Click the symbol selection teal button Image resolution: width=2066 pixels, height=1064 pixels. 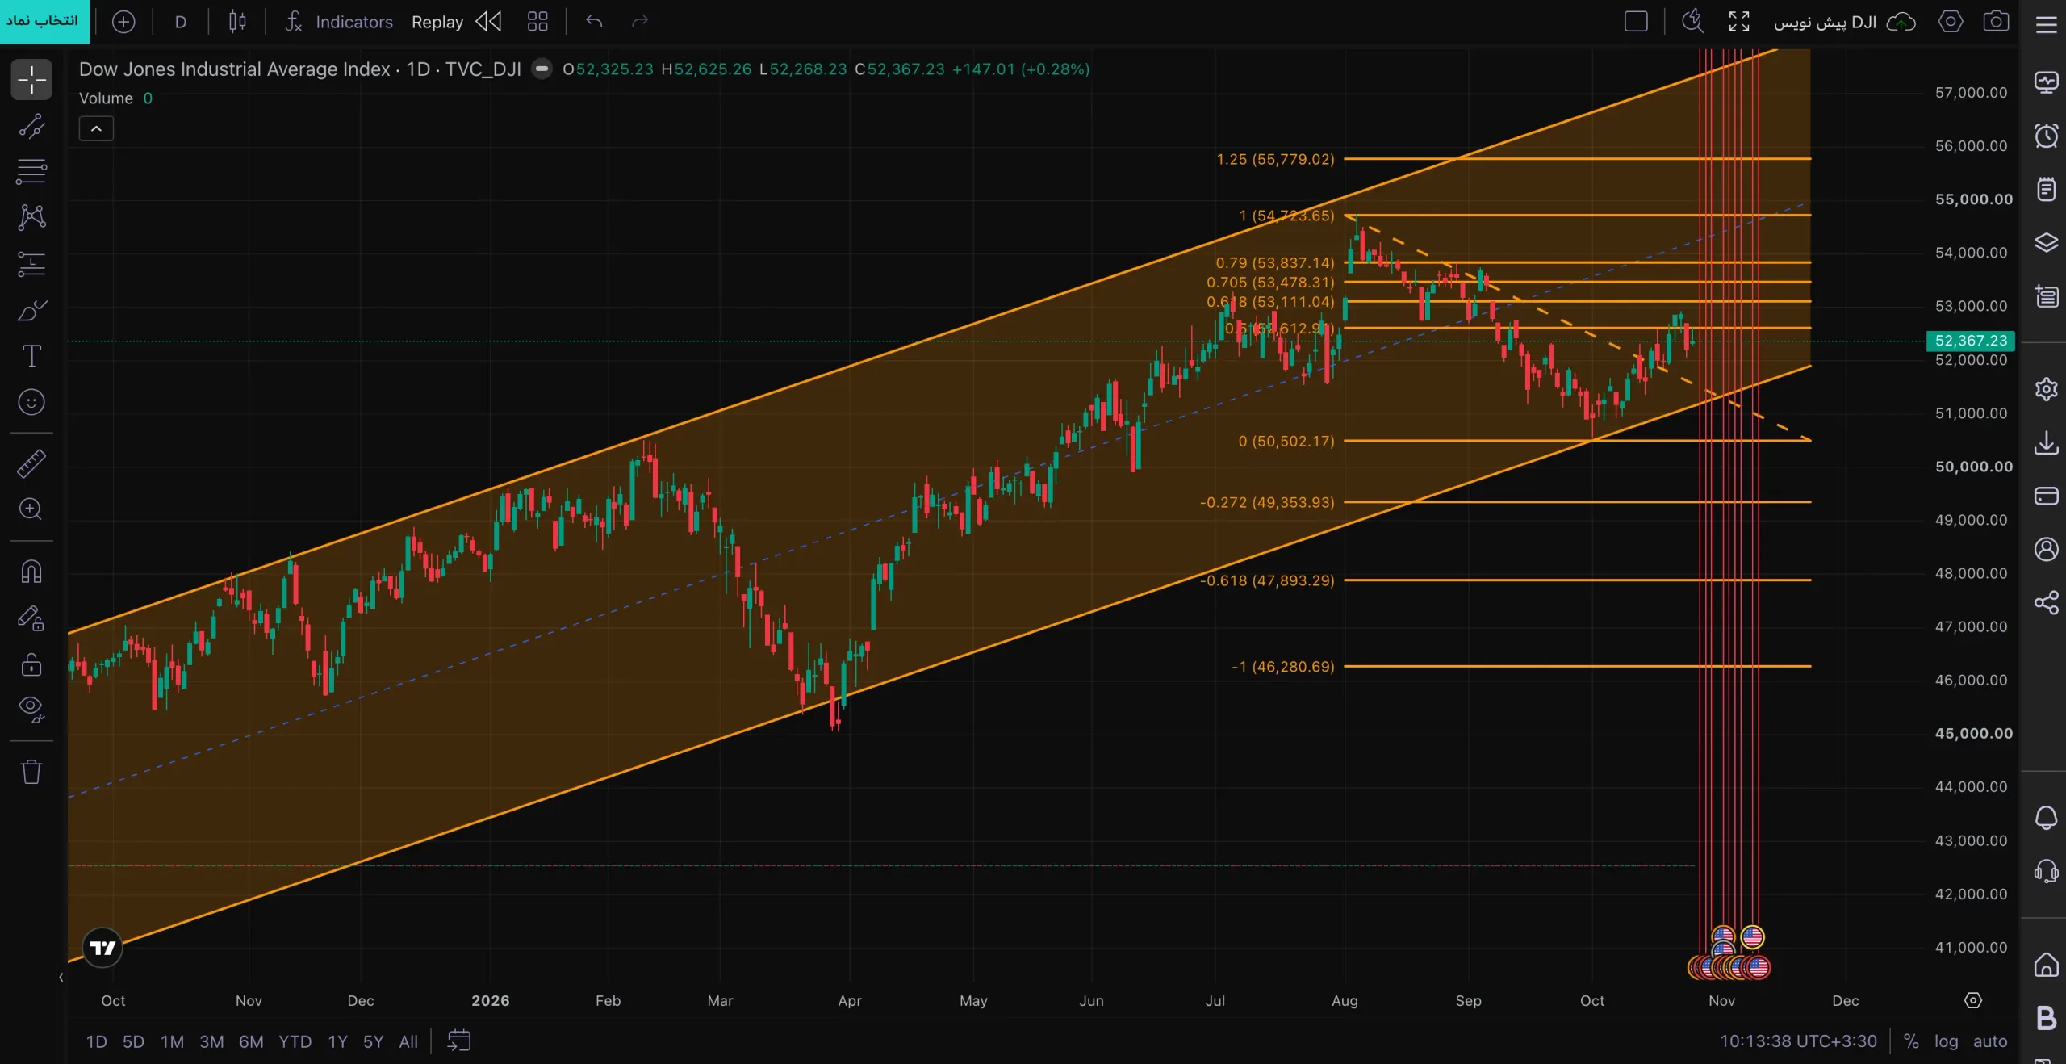[x=44, y=22]
